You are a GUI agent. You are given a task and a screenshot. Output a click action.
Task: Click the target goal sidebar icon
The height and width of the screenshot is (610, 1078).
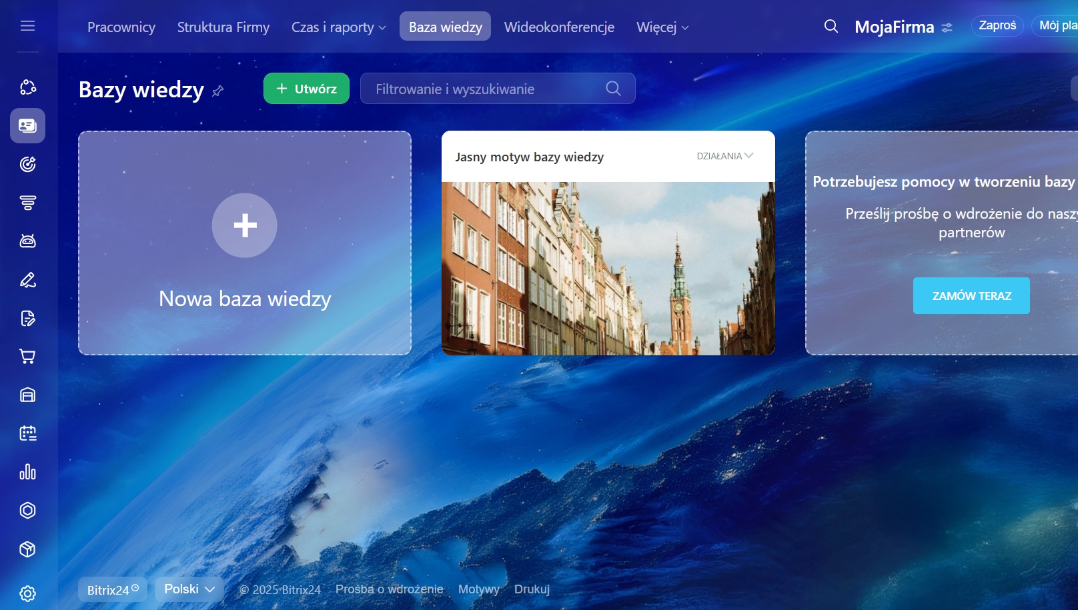27,164
